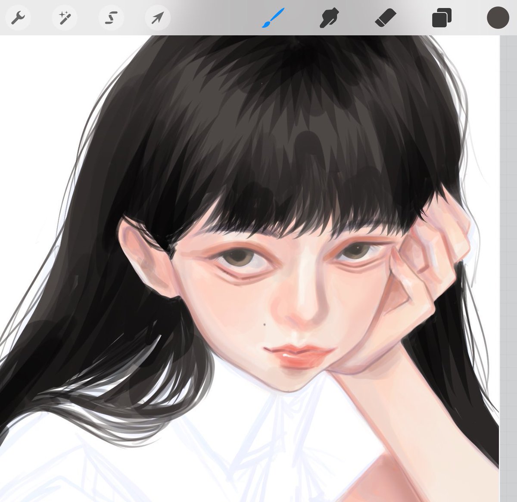Activate the Selection tool
This screenshot has height=502, width=517.
(111, 18)
